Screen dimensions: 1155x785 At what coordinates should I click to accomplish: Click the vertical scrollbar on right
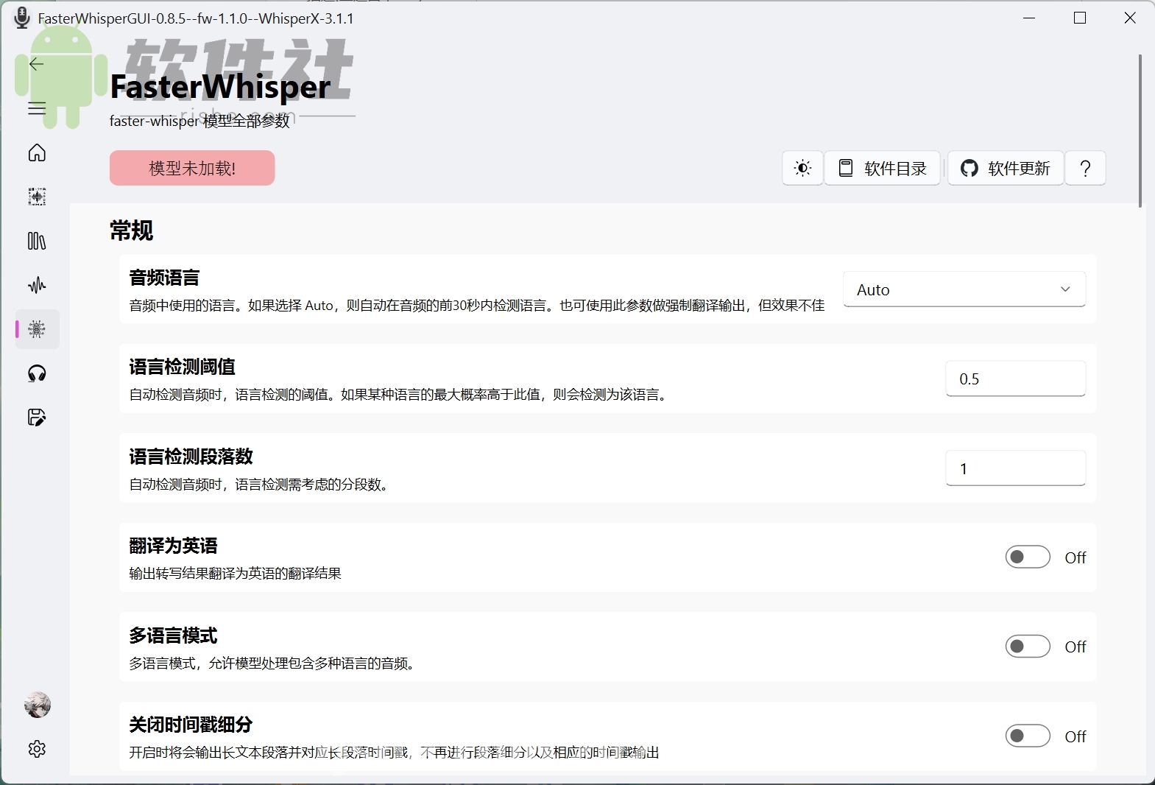[1140, 131]
